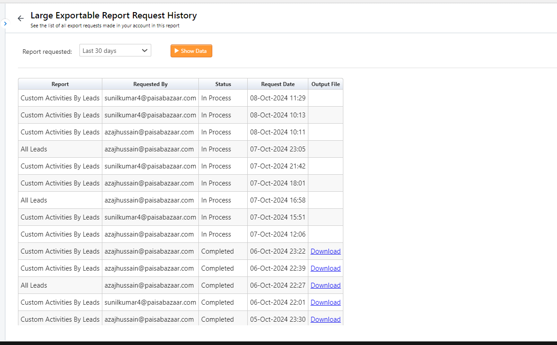Click the Requested By column header

coord(150,84)
